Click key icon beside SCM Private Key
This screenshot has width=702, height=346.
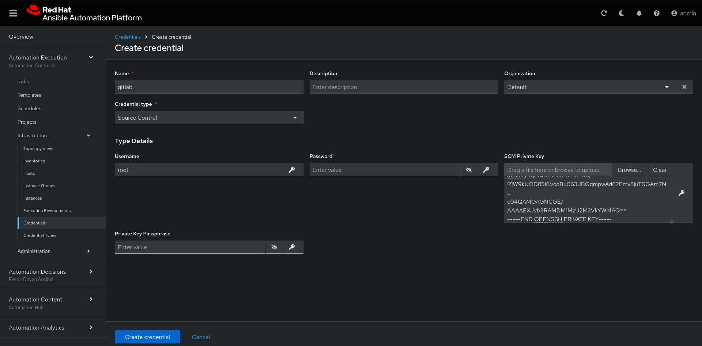[682, 193]
